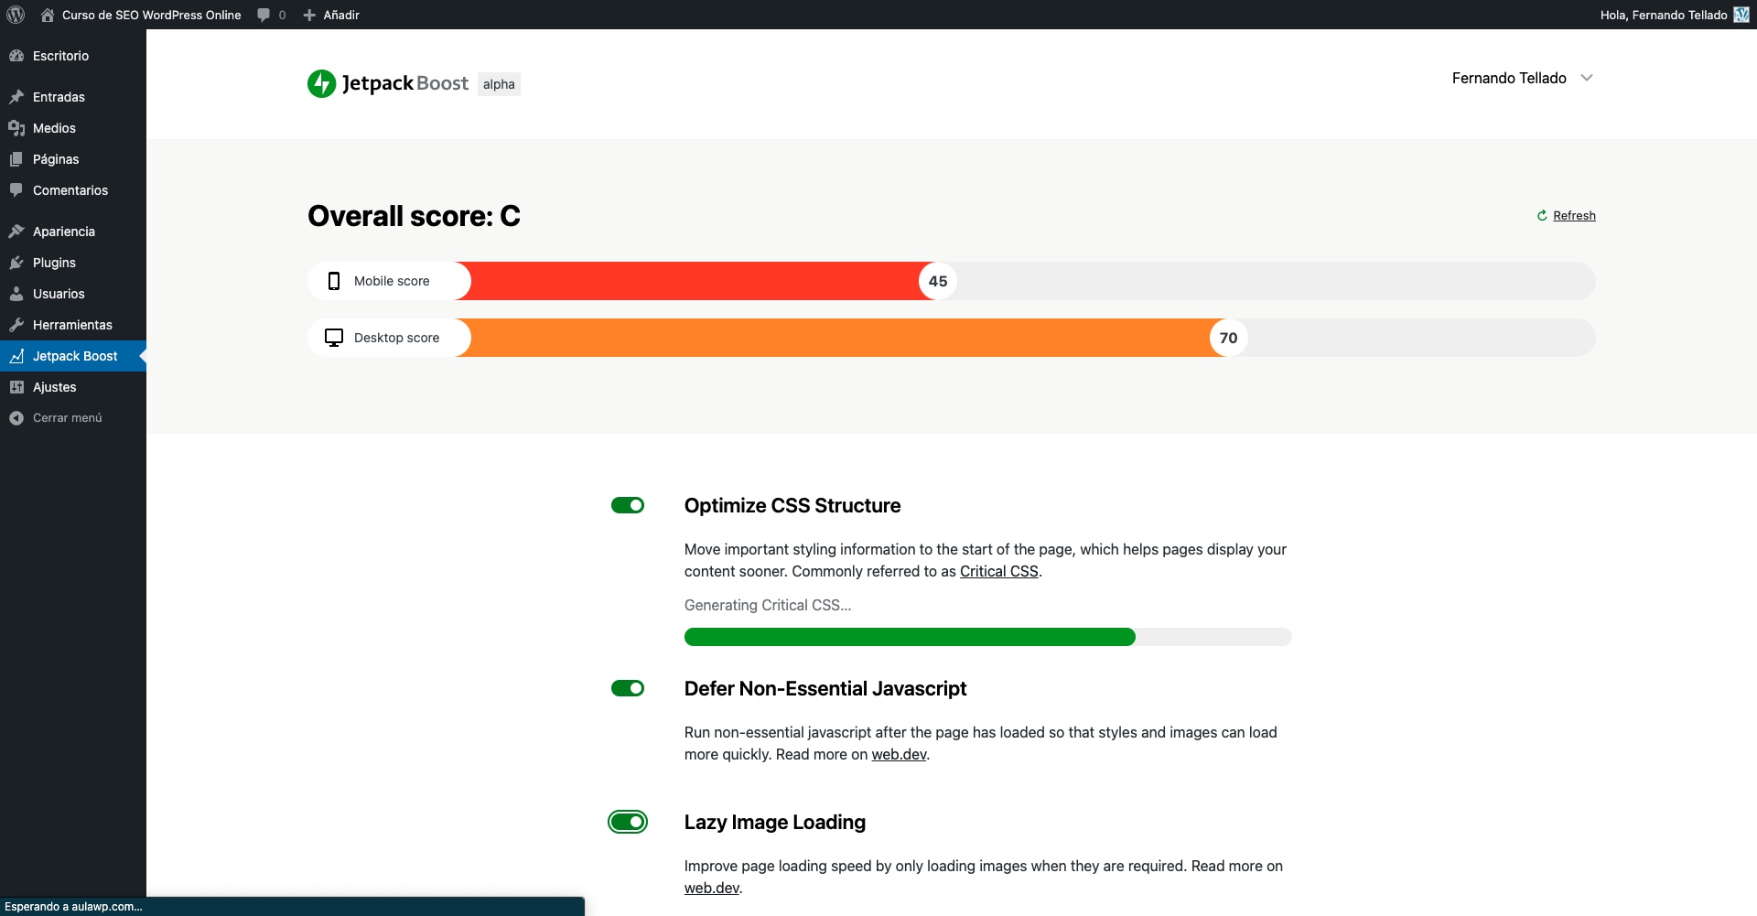Disable the Optimize CSS Structure toggle
The height and width of the screenshot is (916, 1757).
(628, 505)
